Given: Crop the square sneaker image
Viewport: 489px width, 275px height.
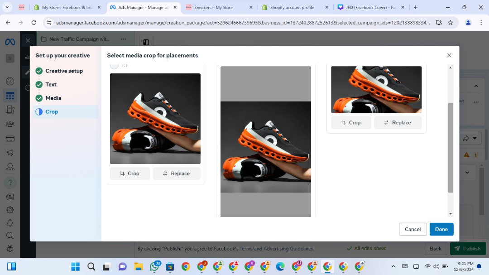Looking at the screenshot, I should pos(130,174).
